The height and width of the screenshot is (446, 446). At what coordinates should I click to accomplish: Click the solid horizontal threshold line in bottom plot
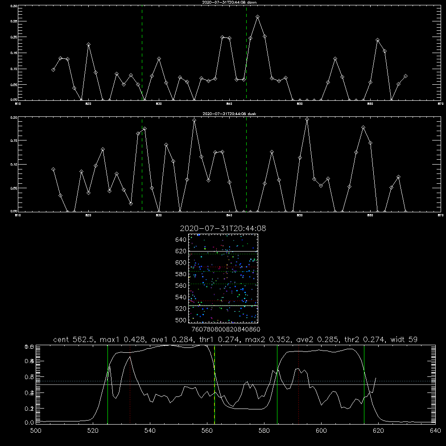coord(235,384)
